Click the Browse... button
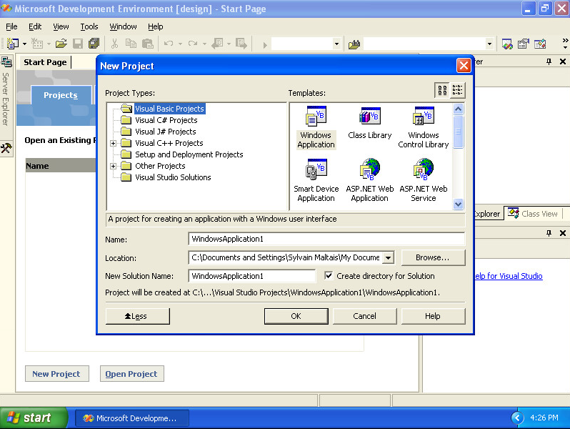570x429 pixels. point(433,257)
